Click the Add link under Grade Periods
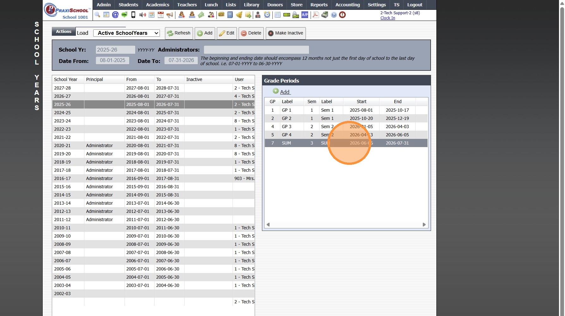Screen dimensions: 565x316 [284, 92]
